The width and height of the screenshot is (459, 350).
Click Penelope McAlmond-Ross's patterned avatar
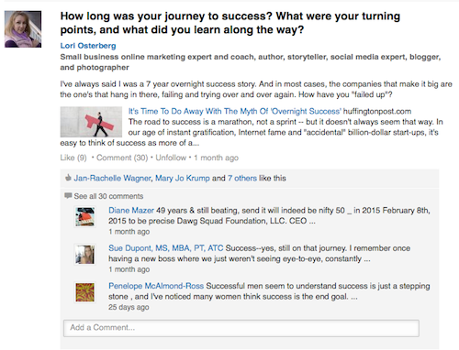(85, 292)
